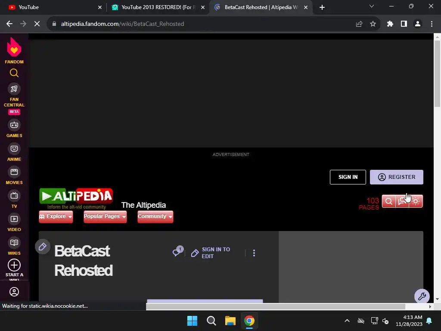Click The Altipedia wiki title
The height and width of the screenshot is (331, 441).
click(143, 205)
